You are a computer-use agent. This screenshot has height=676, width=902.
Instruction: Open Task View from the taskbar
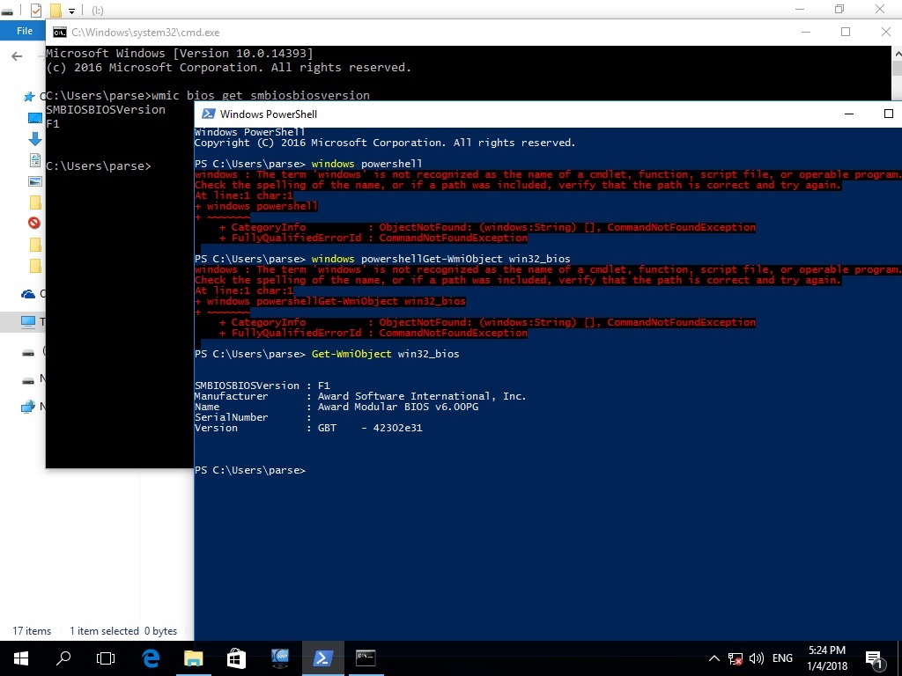click(106, 658)
